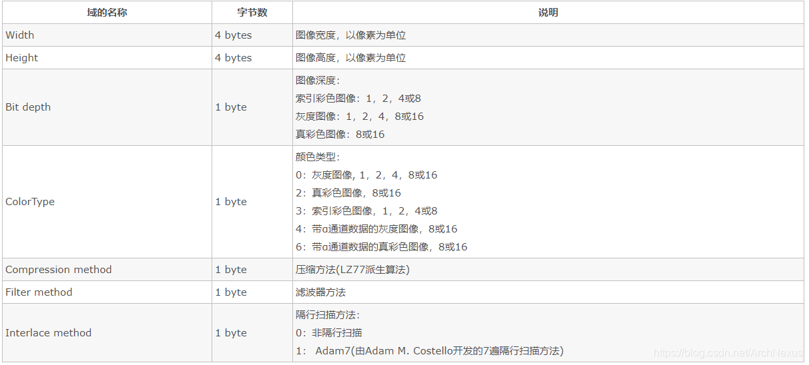
Task: Click the line 2：真彩色图像，8或16
Action: pos(348,193)
